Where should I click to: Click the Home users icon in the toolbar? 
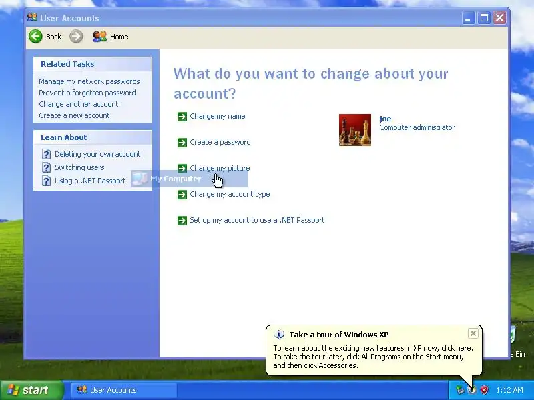pyautogui.click(x=99, y=37)
